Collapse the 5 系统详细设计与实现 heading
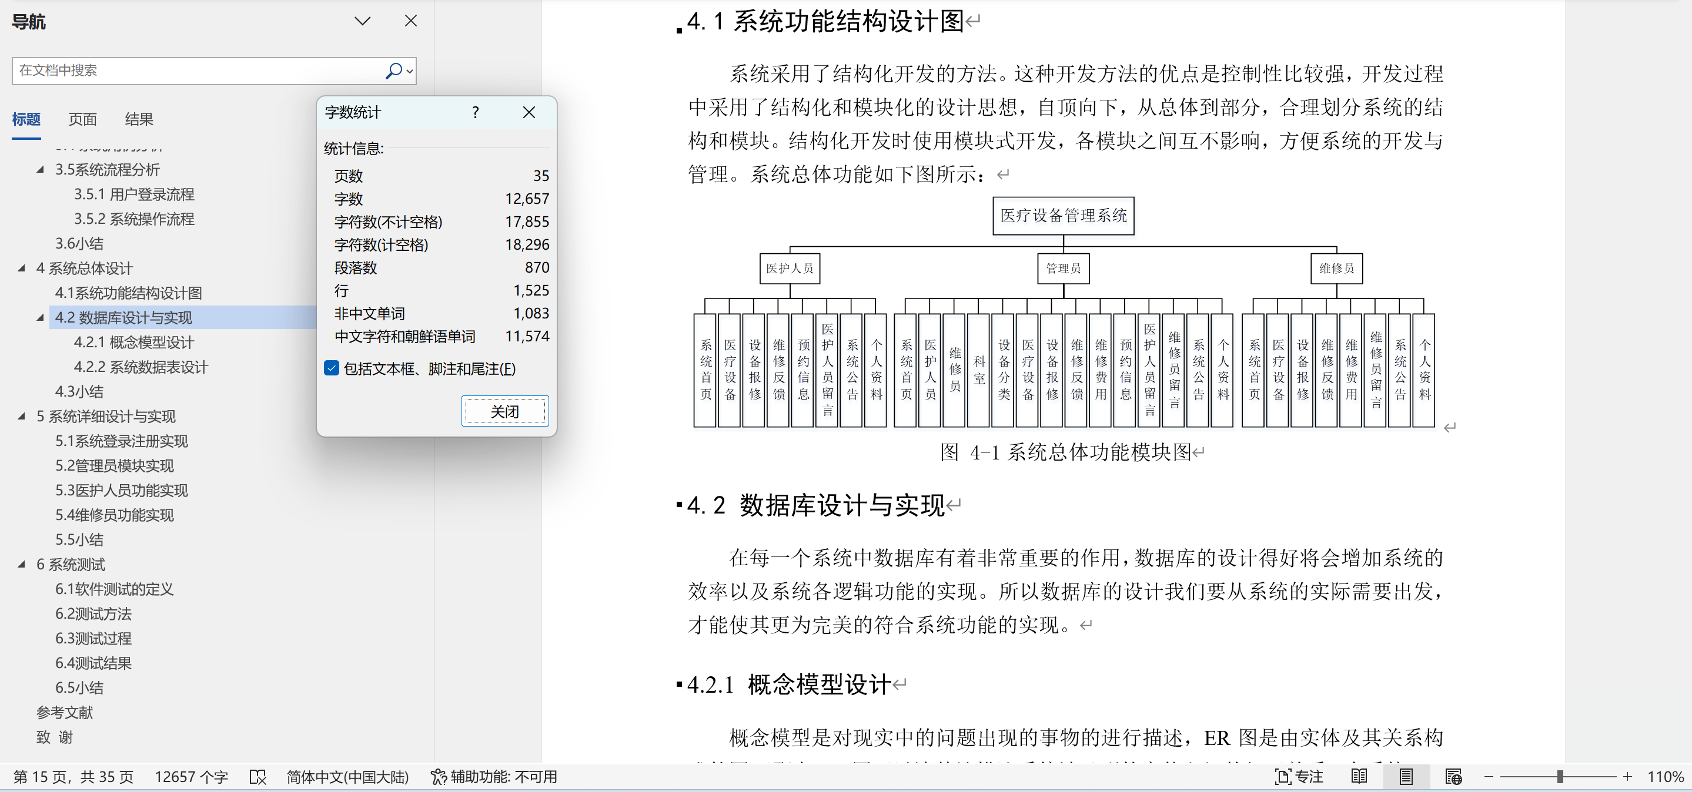 click(x=22, y=417)
